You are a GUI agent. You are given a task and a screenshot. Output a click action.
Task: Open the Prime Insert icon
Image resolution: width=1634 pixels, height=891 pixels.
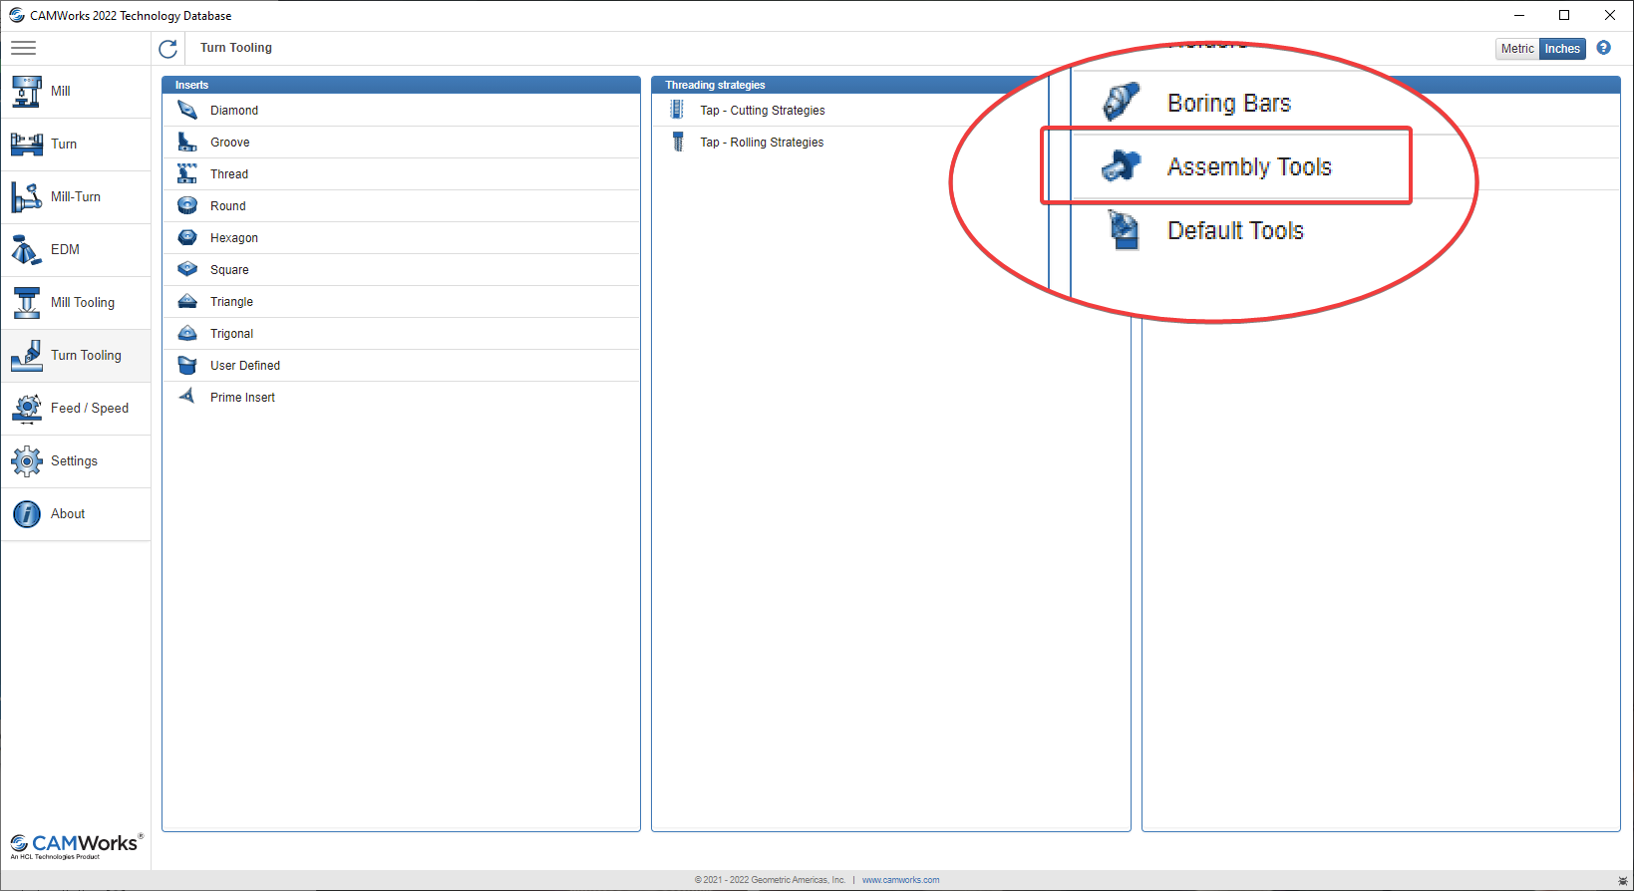187,397
